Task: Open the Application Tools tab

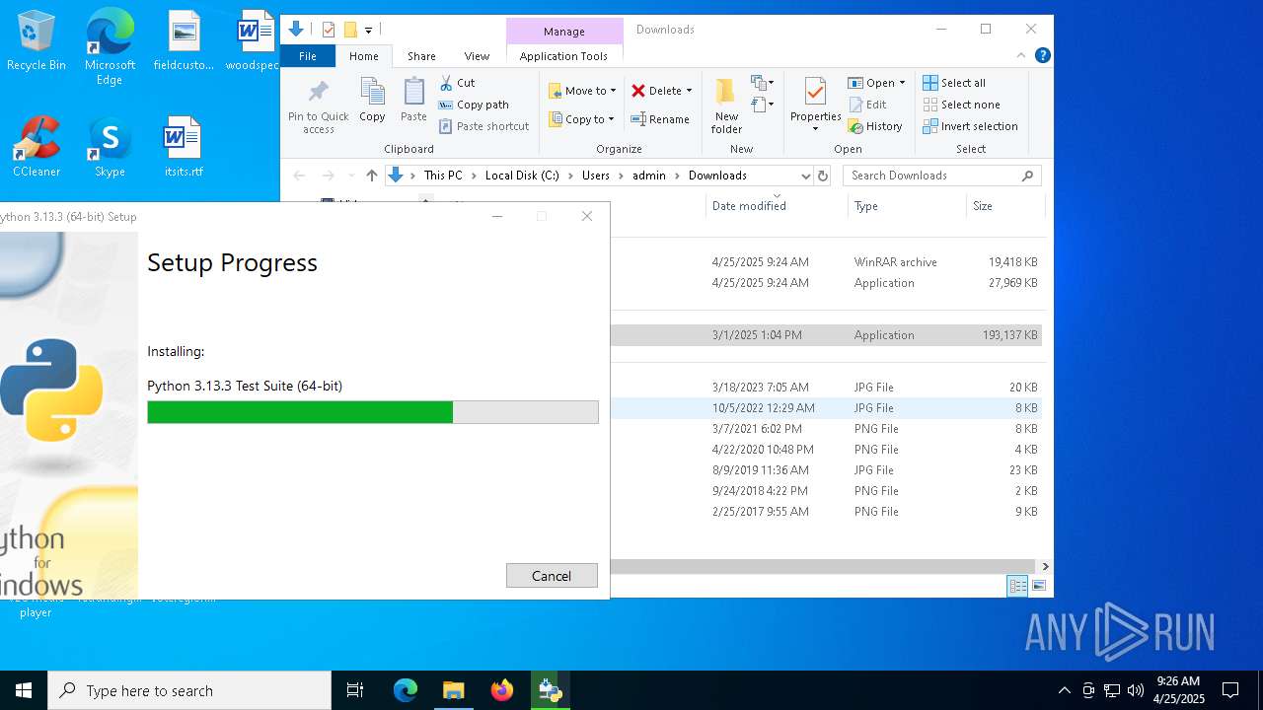Action: 563,56
